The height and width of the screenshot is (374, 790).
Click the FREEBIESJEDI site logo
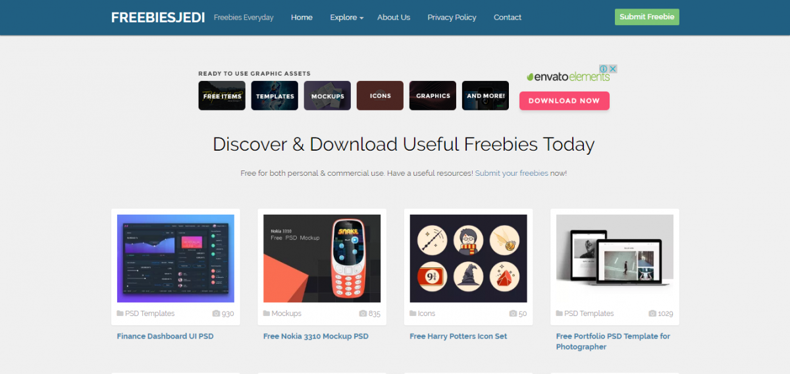(157, 17)
